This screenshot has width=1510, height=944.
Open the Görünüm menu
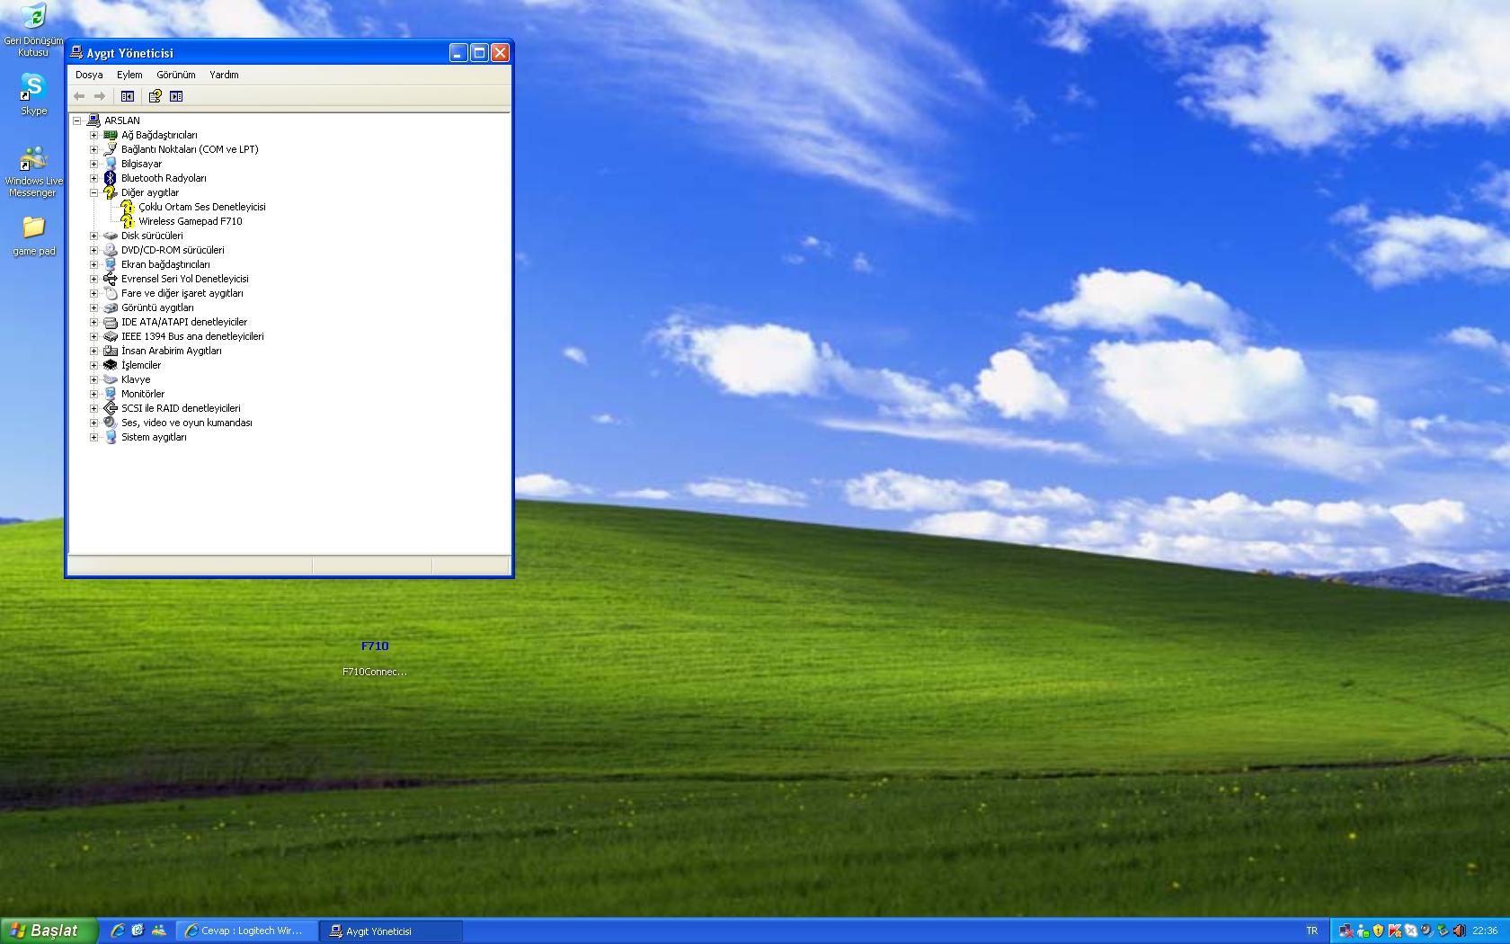coord(176,75)
